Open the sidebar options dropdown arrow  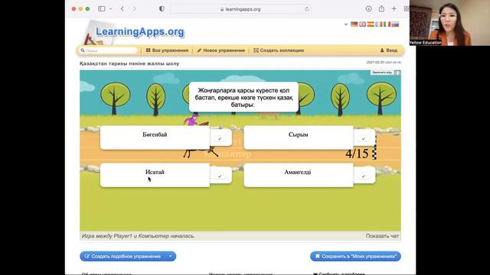coord(110,8)
